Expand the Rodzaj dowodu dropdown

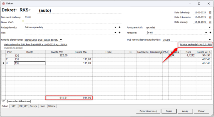(x=115, y=27)
